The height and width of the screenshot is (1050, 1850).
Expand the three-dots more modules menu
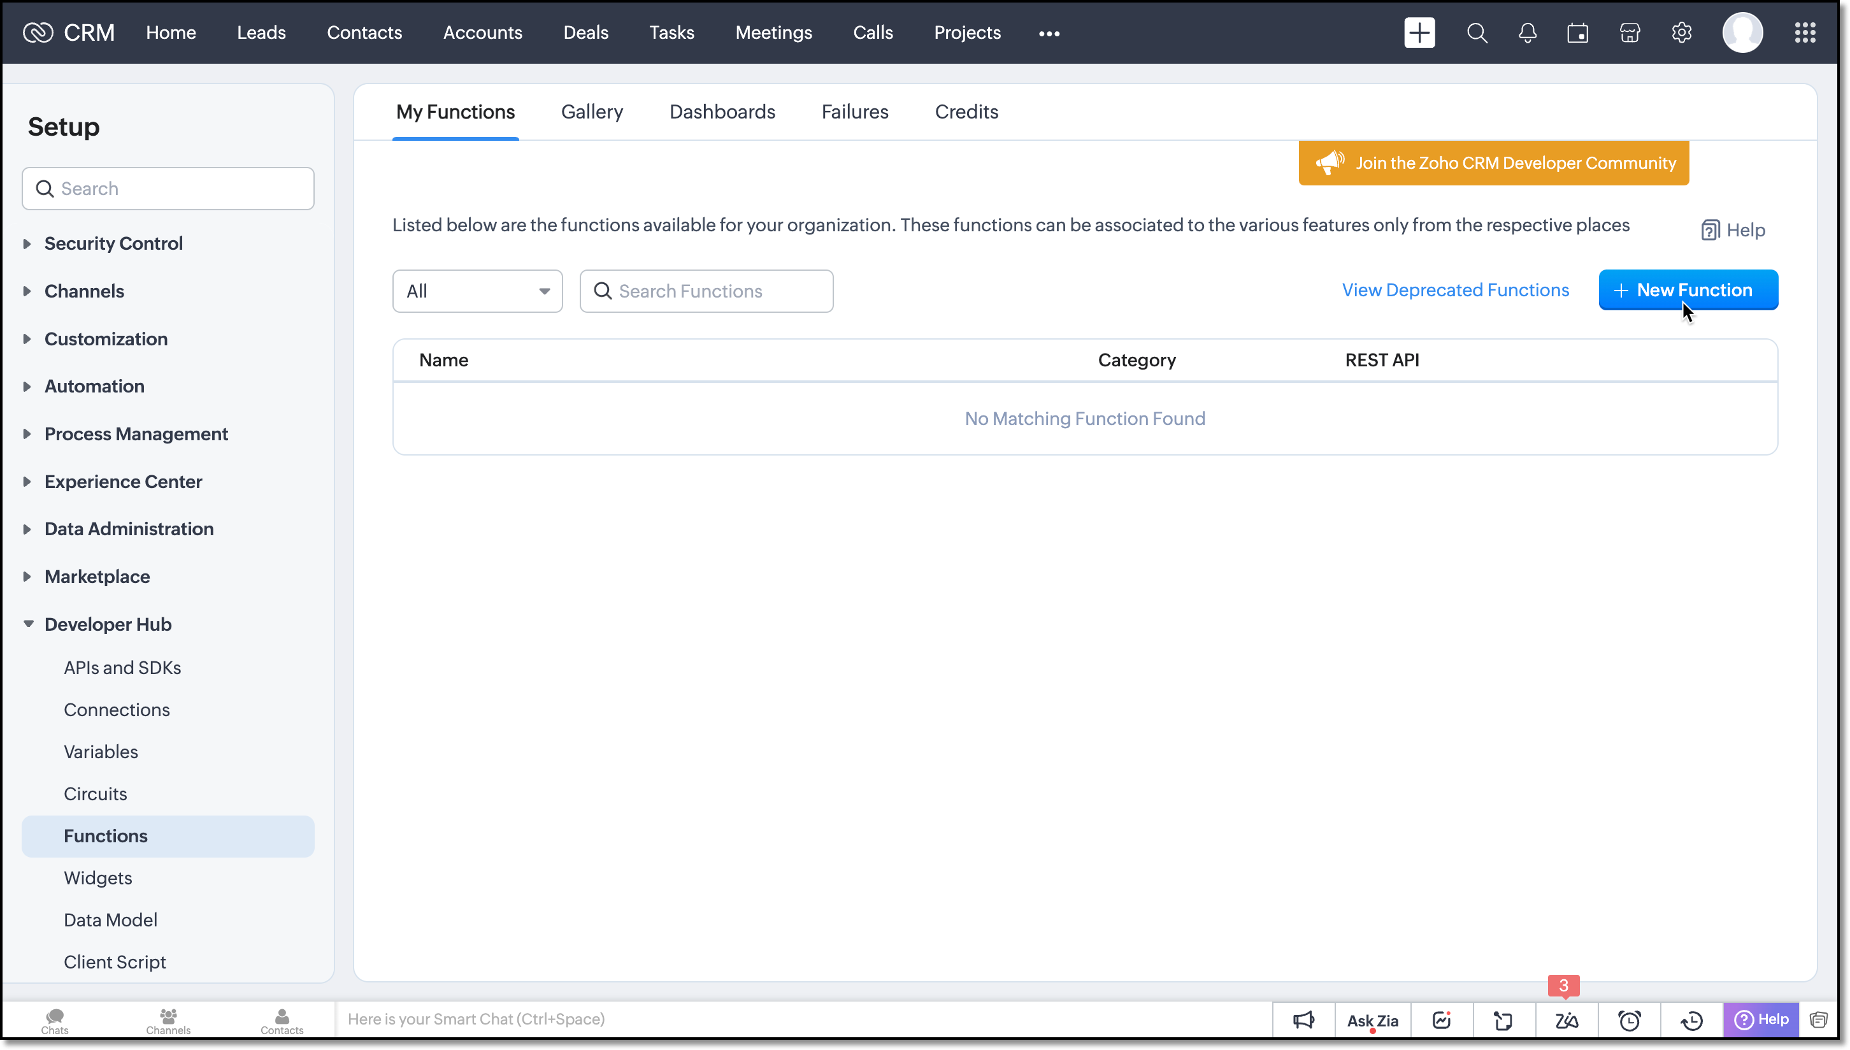pyautogui.click(x=1049, y=33)
